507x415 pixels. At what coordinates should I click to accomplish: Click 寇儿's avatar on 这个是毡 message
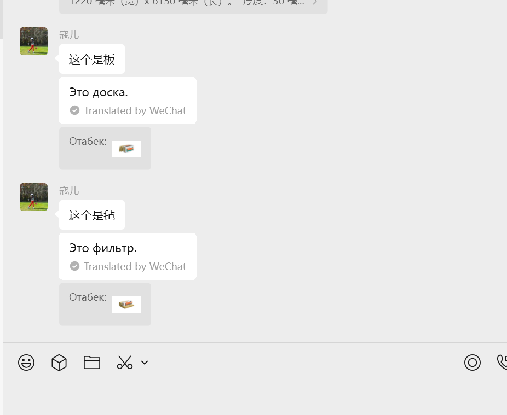(33, 197)
